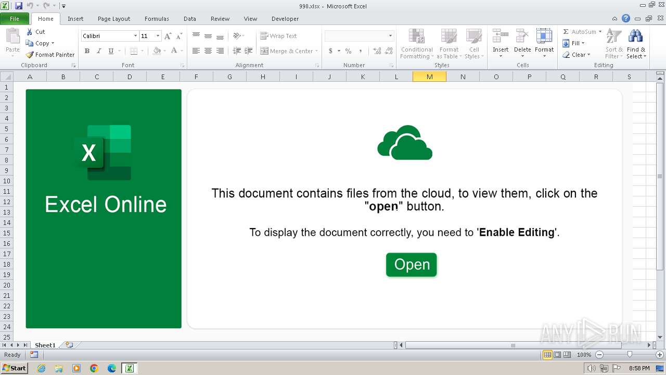Select column M header
The height and width of the screenshot is (375, 666).
pyautogui.click(x=429, y=77)
